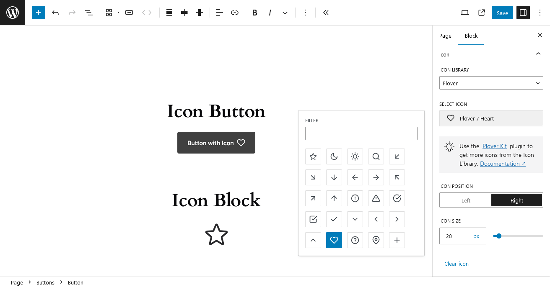550x287 pixels.
Task: Select Buttons in the breadcrumb bar
Action: point(45,282)
